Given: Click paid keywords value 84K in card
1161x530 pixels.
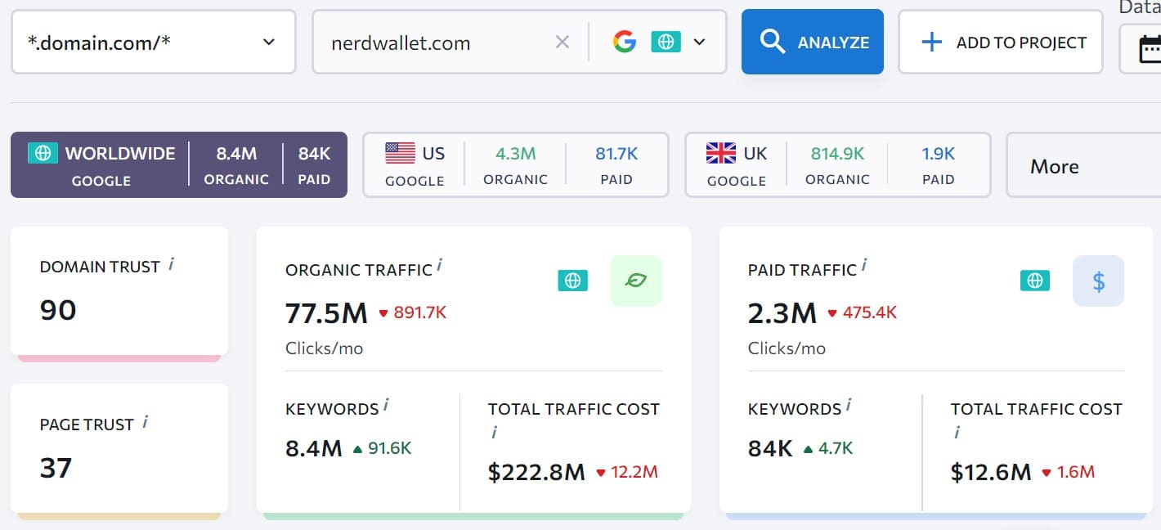Looking at the screenshot, I should pyautogui.click(x=770, y=449).
